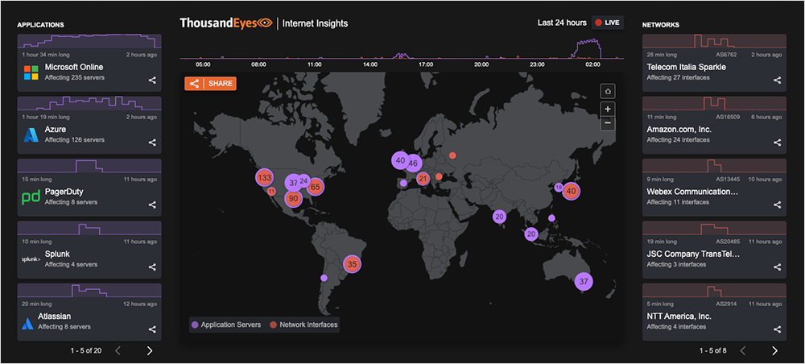Image resolution: width=805 pixels, height=364 pixels.
Task: Click the orange SHARE button
Action: (210, 84)
